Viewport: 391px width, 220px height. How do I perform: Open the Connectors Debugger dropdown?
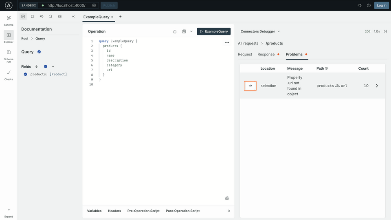coord(260,31)
